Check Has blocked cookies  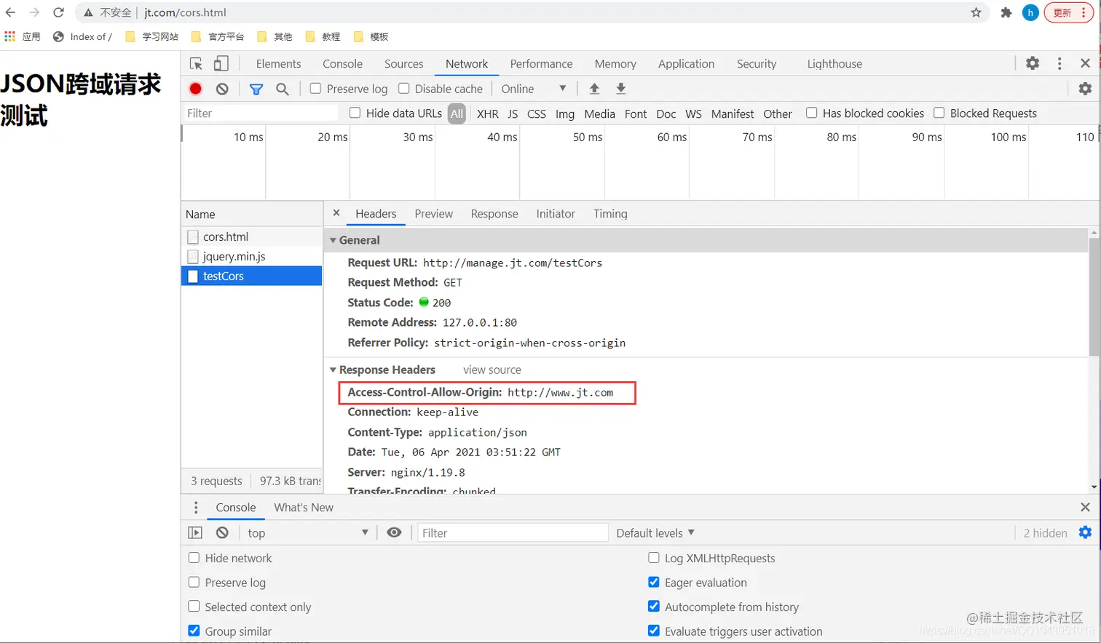coord(811,113)
